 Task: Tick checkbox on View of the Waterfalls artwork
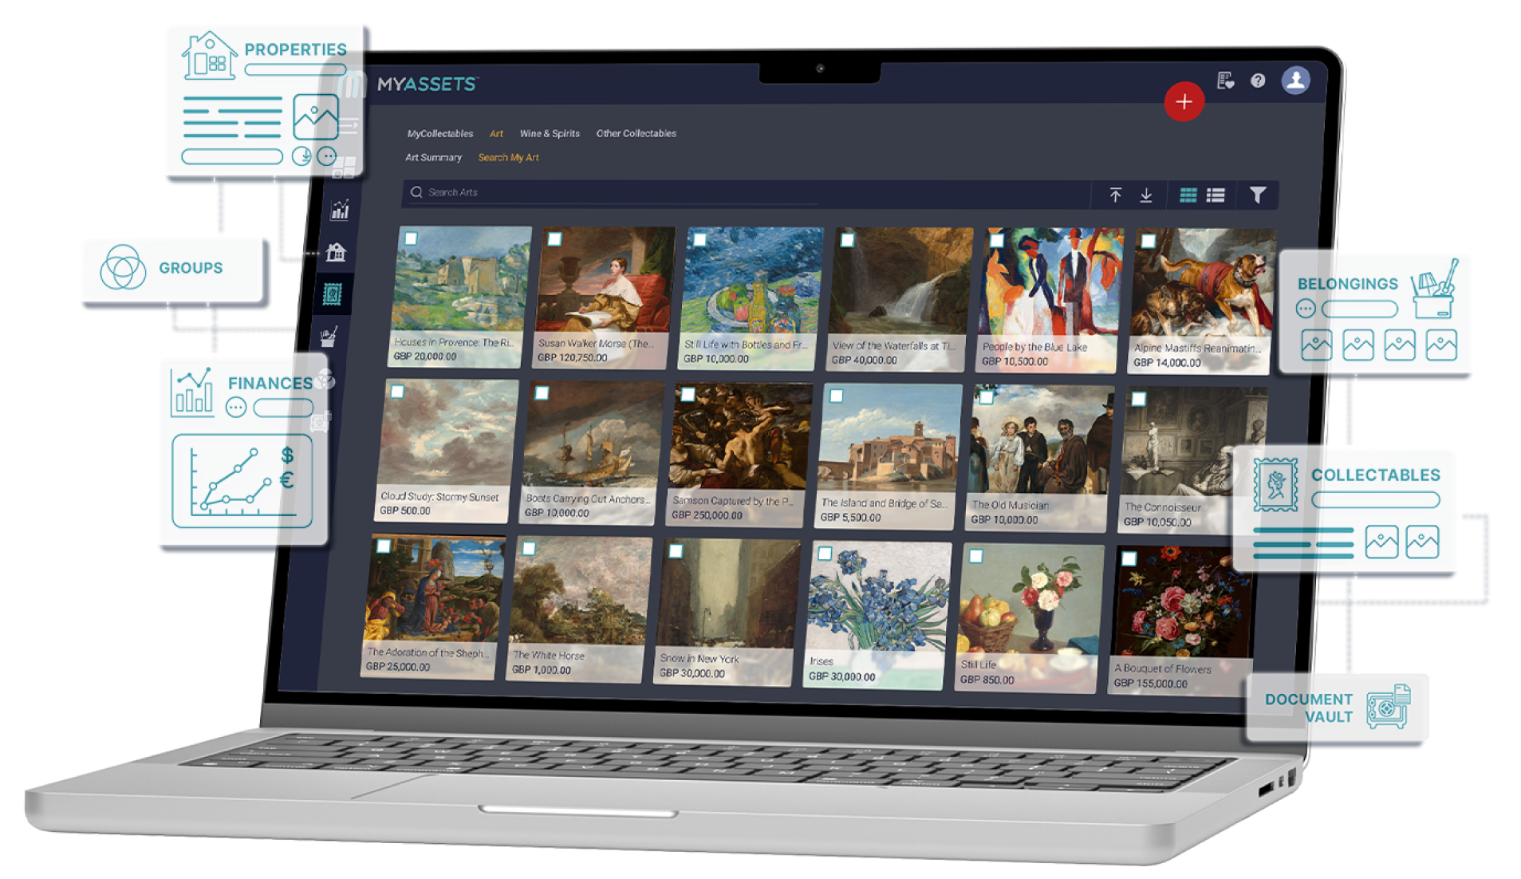click(x=848, y=239)
